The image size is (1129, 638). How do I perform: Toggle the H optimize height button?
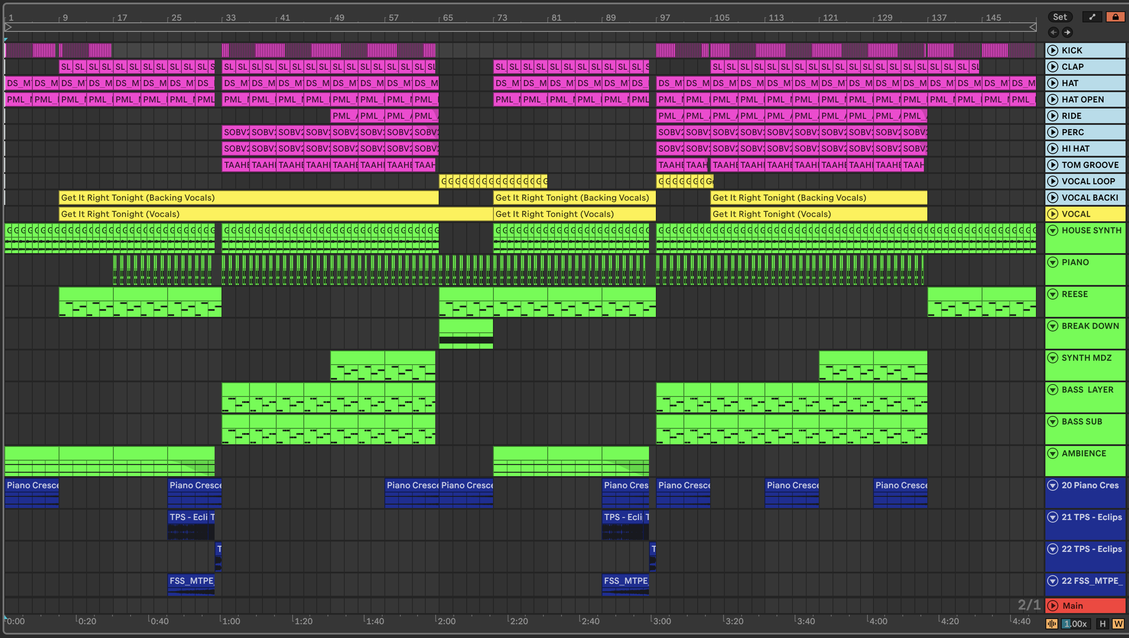[1102, 623]
